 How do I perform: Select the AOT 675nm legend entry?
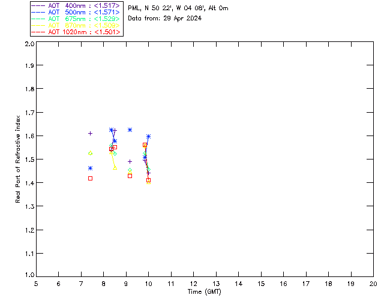click(x=76, y=19)
